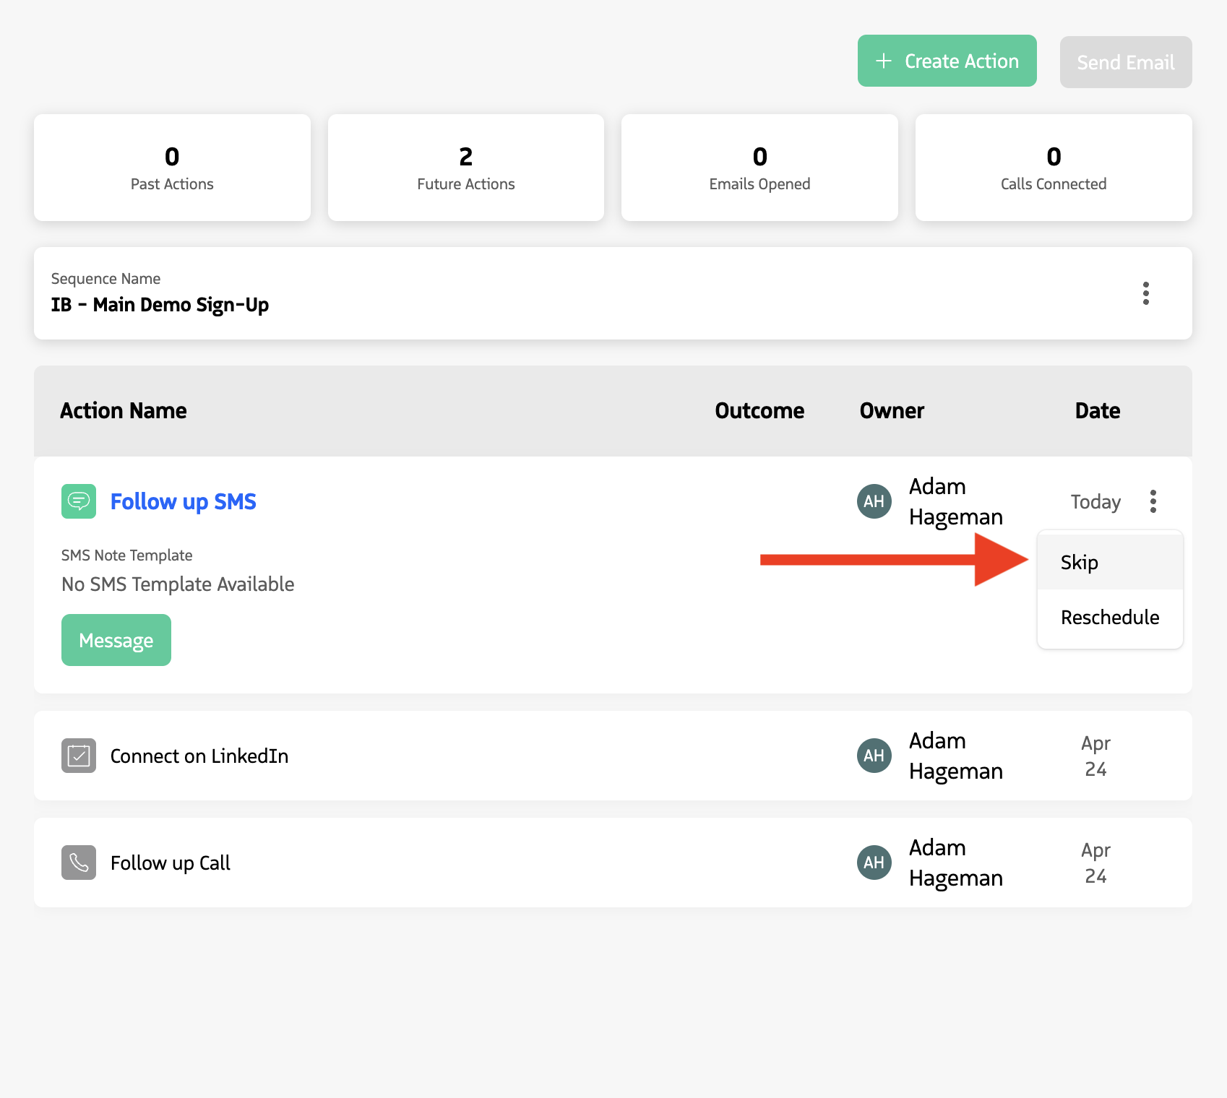Click the AH avatar on the Connect on LinkedIn row
Viewport: 1227px width, 1098px height.
click(x=874, y=756)
